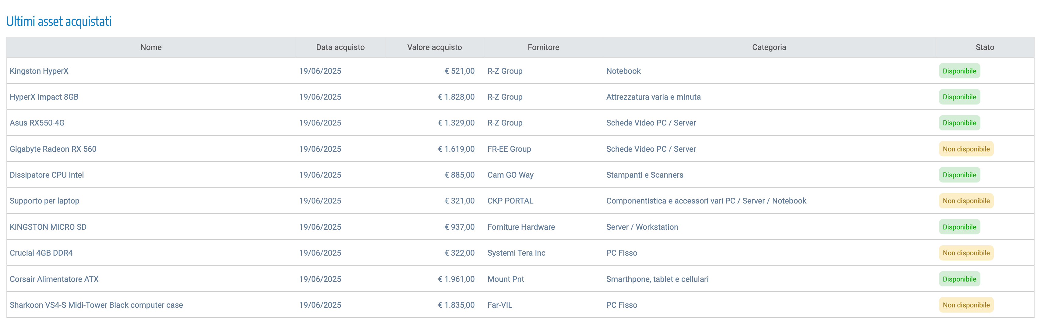Click Non disponibile badge for Gigabyte Radeon
Viewport: 1041px width, 326px height.
pos(966,149)
